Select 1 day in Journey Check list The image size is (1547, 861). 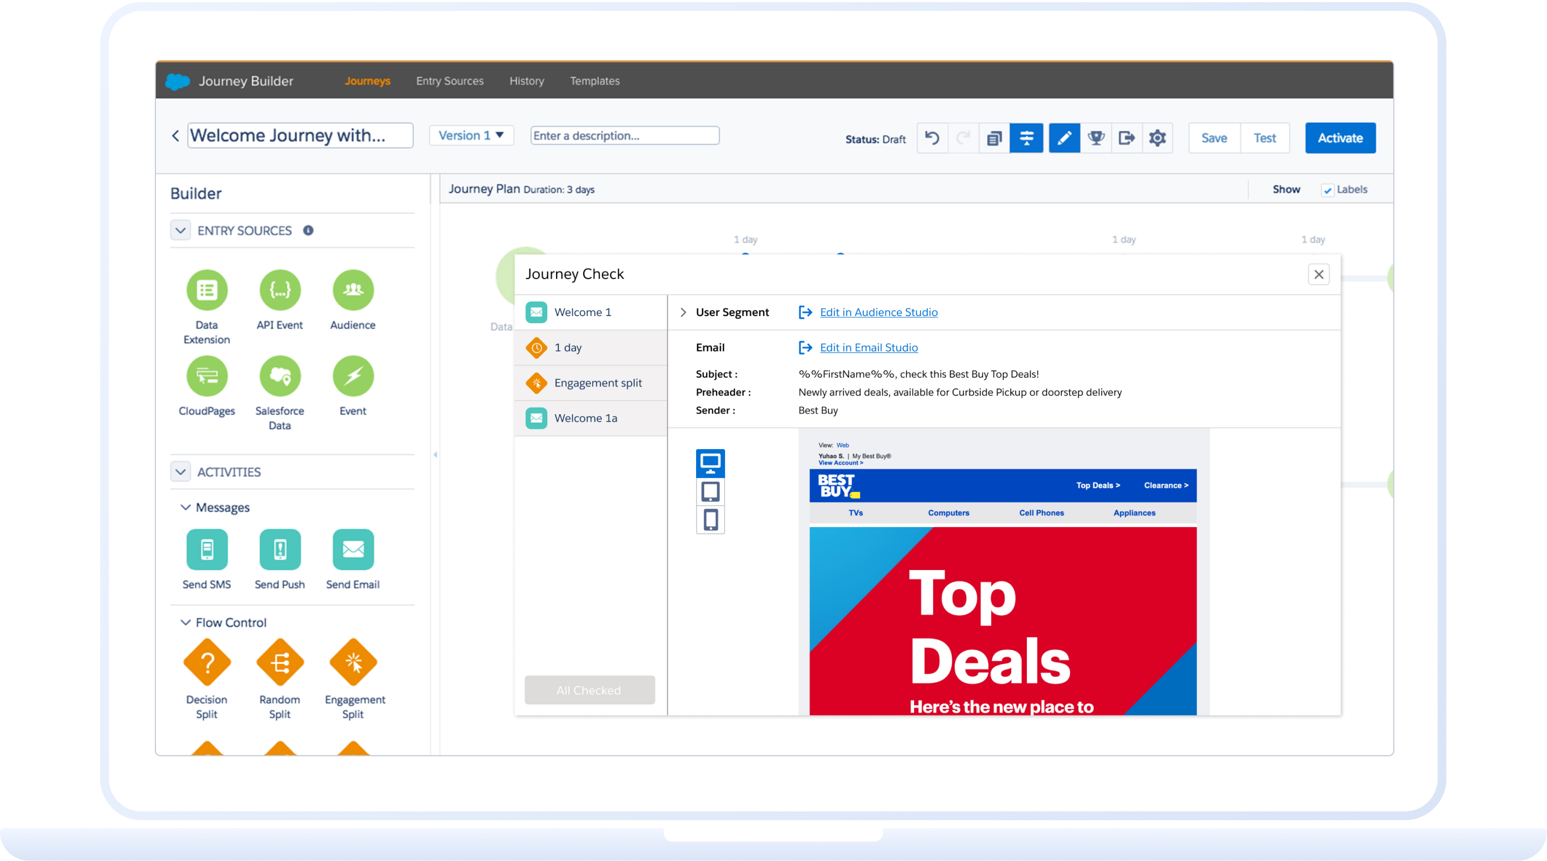(591, 348)
